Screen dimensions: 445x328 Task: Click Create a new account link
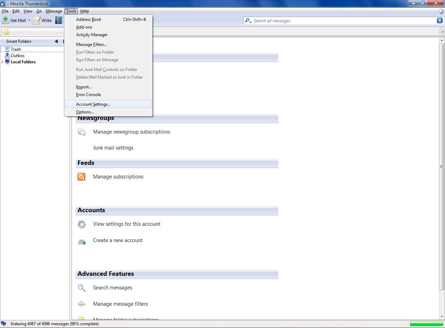click(118, 240)
